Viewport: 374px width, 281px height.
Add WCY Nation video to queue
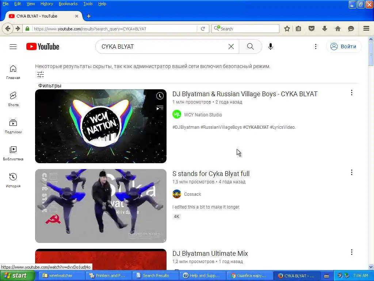160,108
